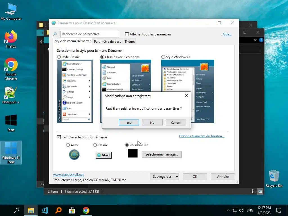The height and width of the screenshot is (216, 288).
Task: Click Sélectionner l'image button
Action: point(162,154)
